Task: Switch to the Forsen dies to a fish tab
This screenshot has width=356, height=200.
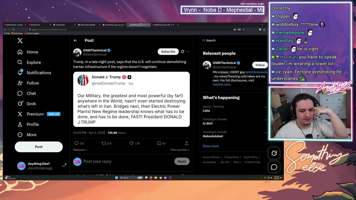Action: (x=164, y=25)
